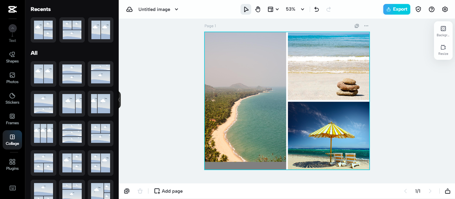Open the help question mark icon
This screenshot has width=455, height=199.
(432, 9)
